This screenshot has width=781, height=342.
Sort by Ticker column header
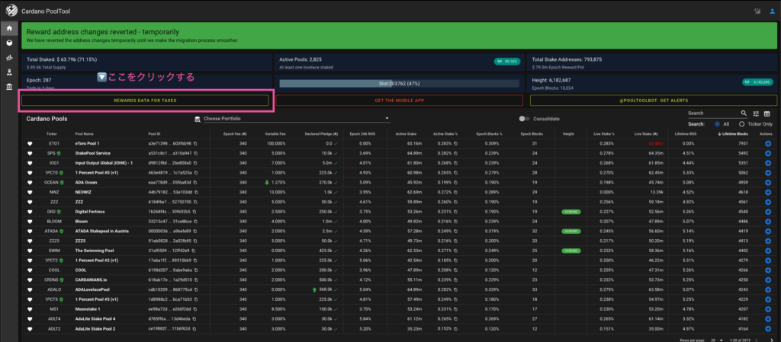click(52, 134)
